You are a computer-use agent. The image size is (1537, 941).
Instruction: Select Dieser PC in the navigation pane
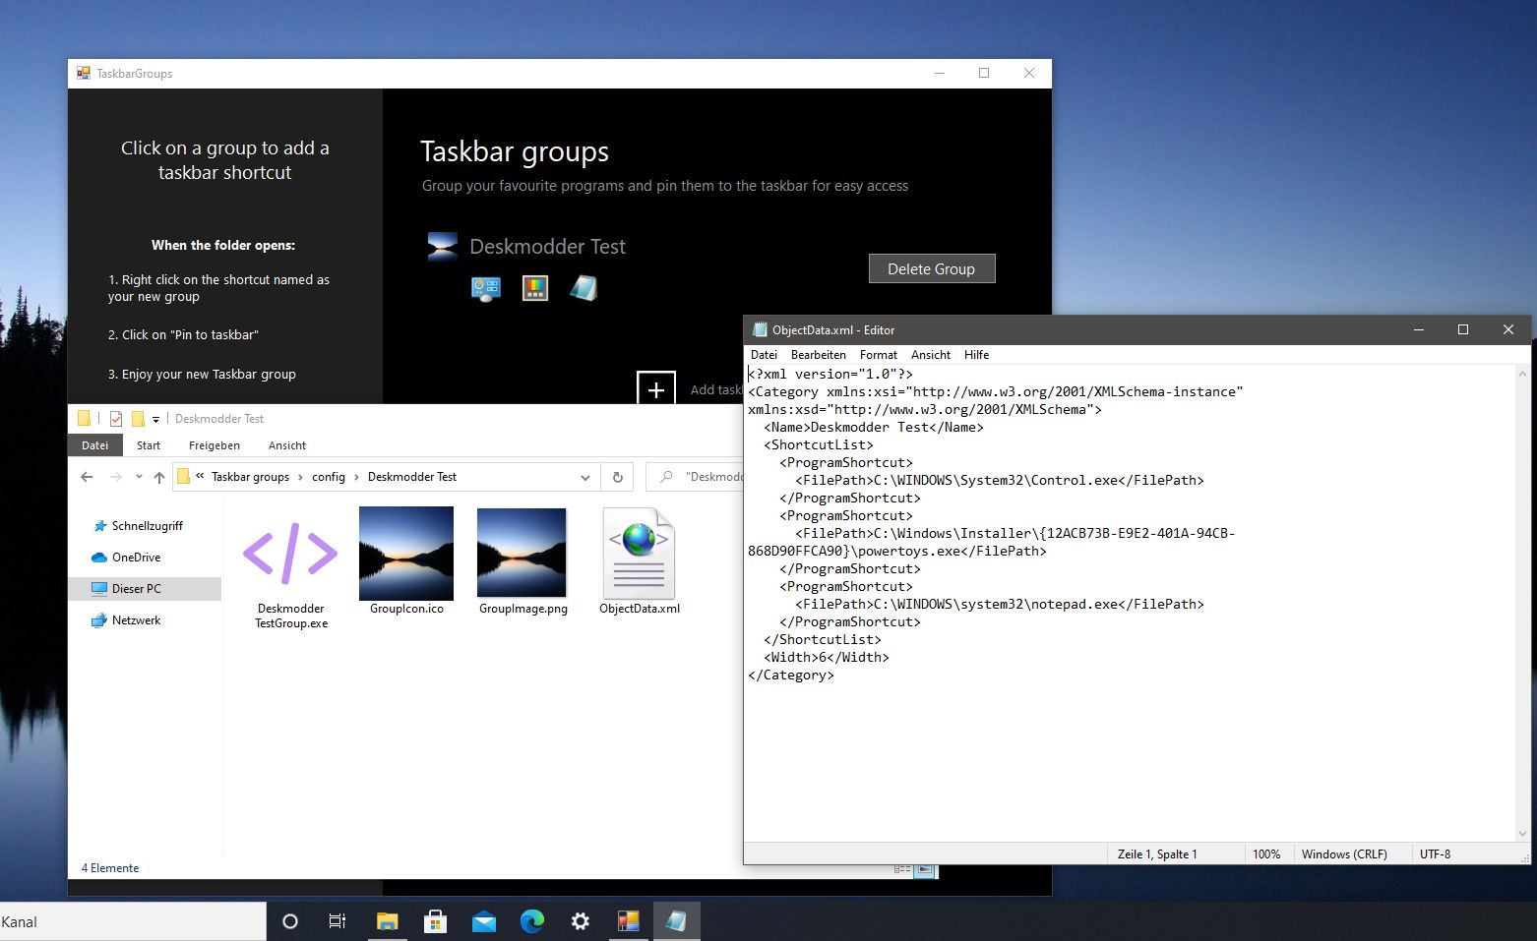tap(145, 589)
